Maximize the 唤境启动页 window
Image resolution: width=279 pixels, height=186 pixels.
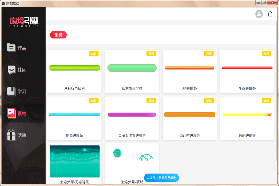(x=264, y=3)
